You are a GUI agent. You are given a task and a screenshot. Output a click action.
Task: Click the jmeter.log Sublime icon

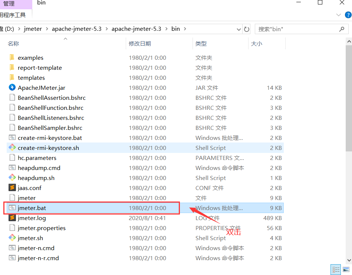coord(12,218)
